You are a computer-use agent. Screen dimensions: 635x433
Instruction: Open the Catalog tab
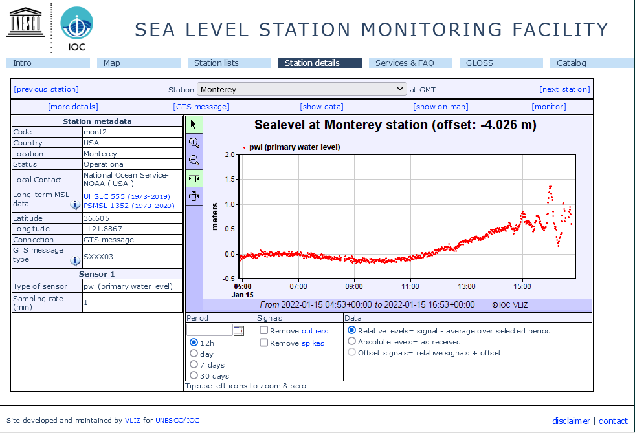(x=592, y=63)
